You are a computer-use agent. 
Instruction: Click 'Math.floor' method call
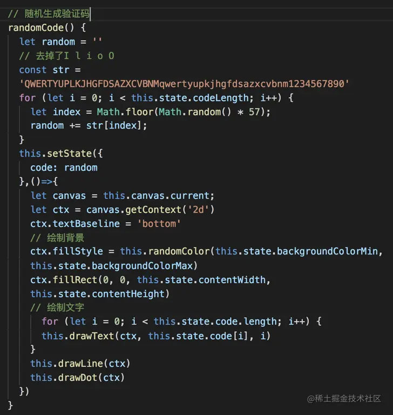(x=125, y=112)
